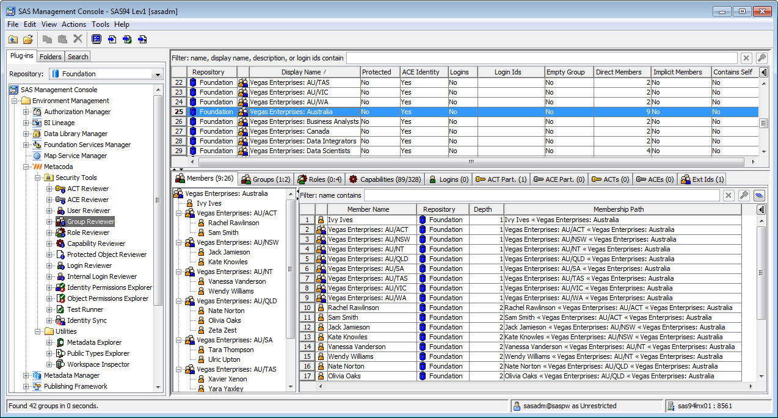778x418 pixels.
Task: Open the Tools menu
Action: 101,24
